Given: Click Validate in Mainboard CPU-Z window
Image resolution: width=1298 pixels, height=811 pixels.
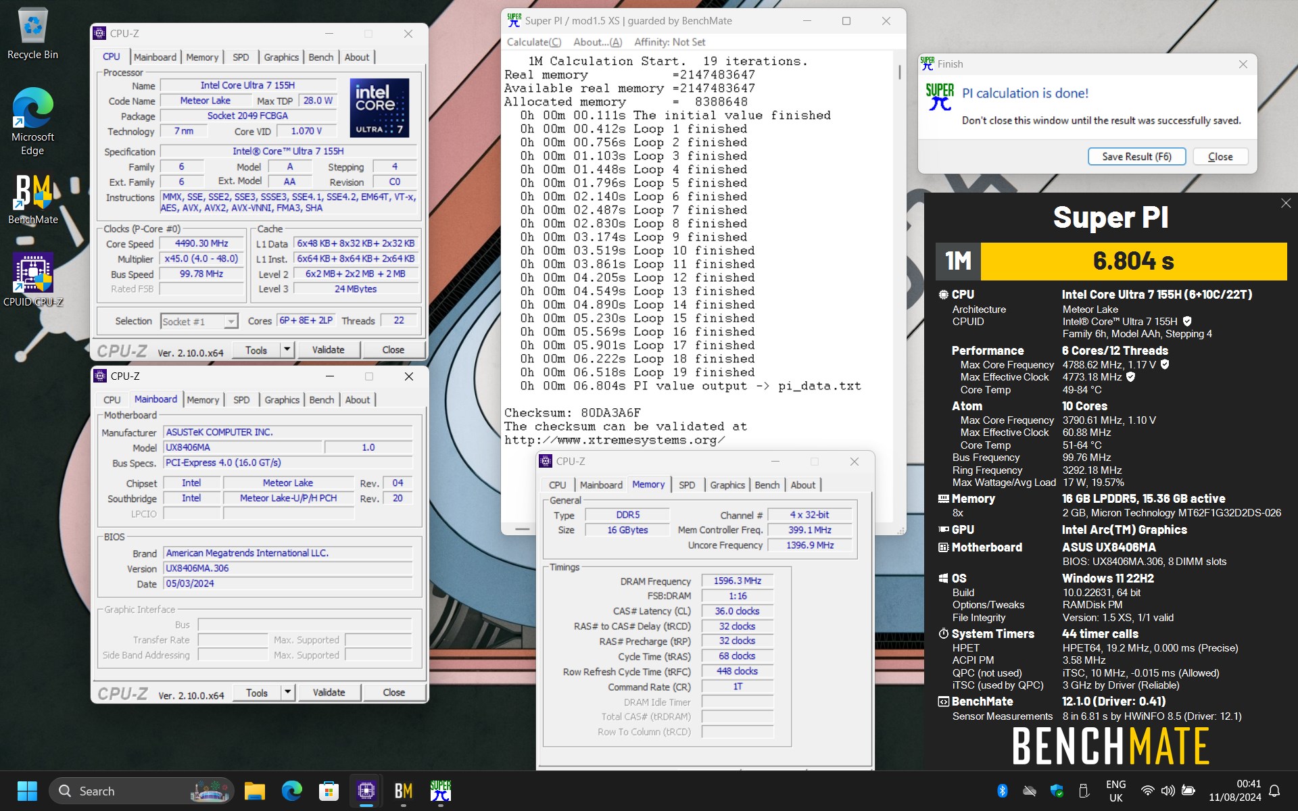Looking at the screenshot, I should 329,692.
